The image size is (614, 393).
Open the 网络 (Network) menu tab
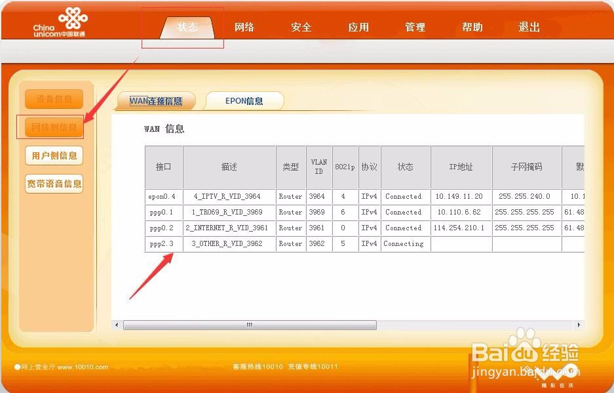coord(244,27)
